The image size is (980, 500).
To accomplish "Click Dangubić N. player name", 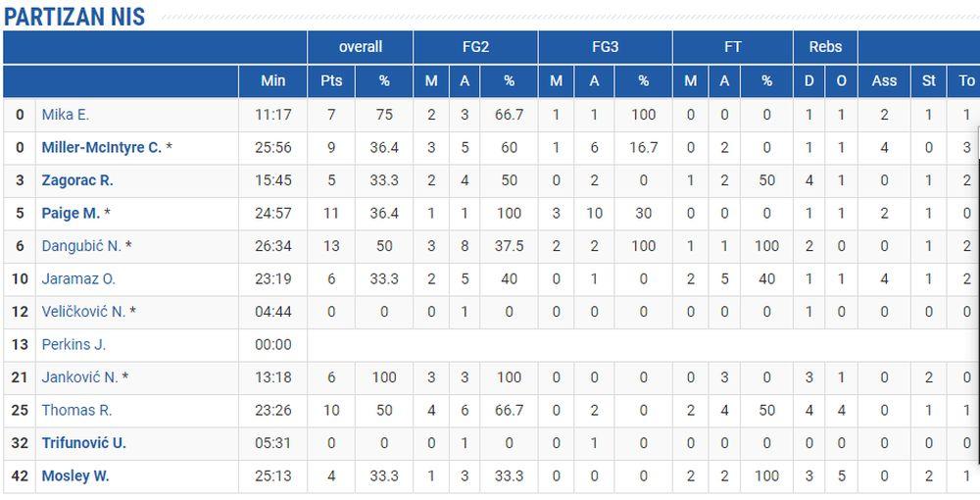I will [80, 246].
